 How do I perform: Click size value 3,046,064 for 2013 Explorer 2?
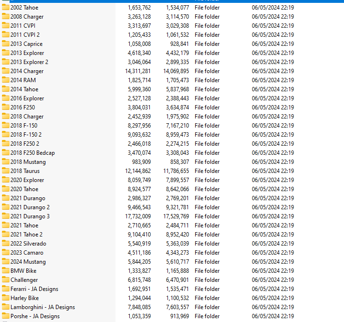139,62
